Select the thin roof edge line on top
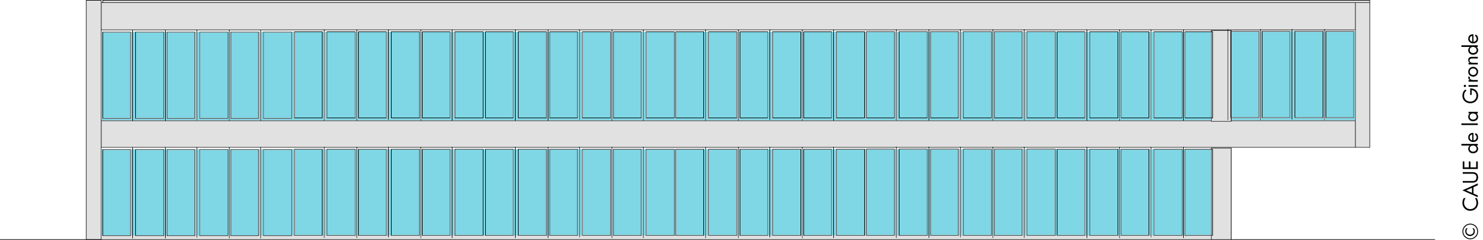Image resolution: width=1483 pixels, height=240 pixels. [x=736, y=2]
